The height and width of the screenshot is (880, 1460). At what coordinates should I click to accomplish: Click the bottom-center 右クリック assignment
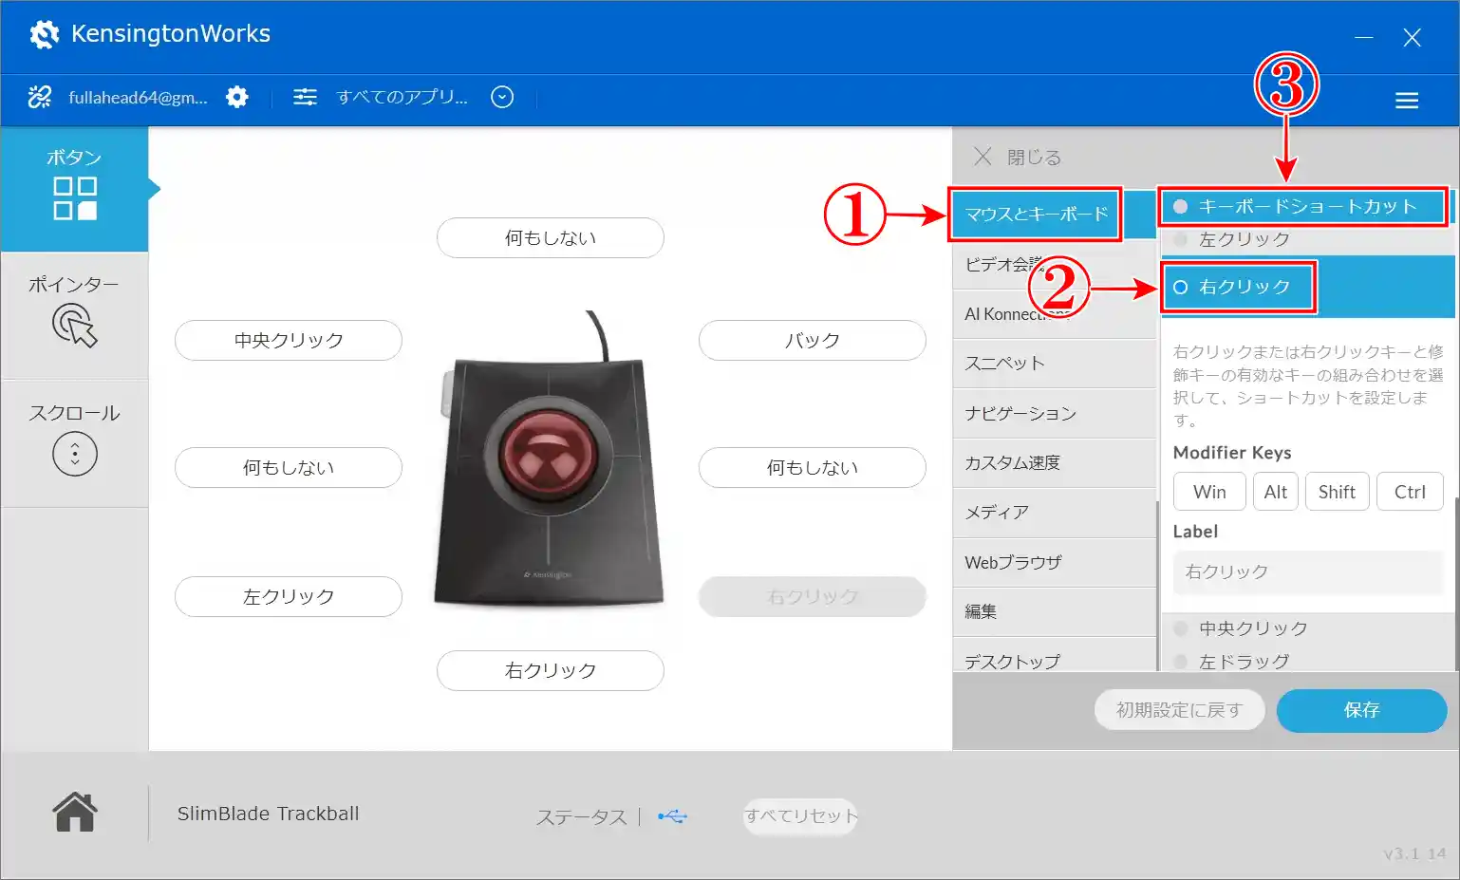pos(551,670)
